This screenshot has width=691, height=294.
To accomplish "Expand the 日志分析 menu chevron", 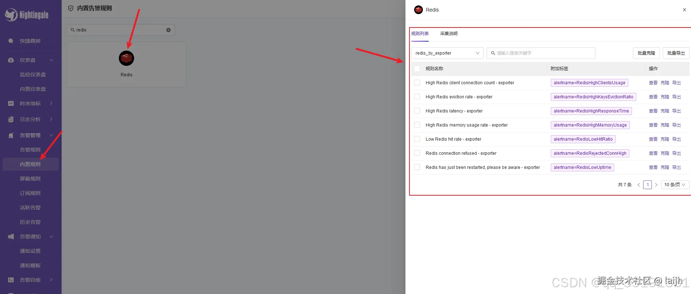I will pos(51,119).
